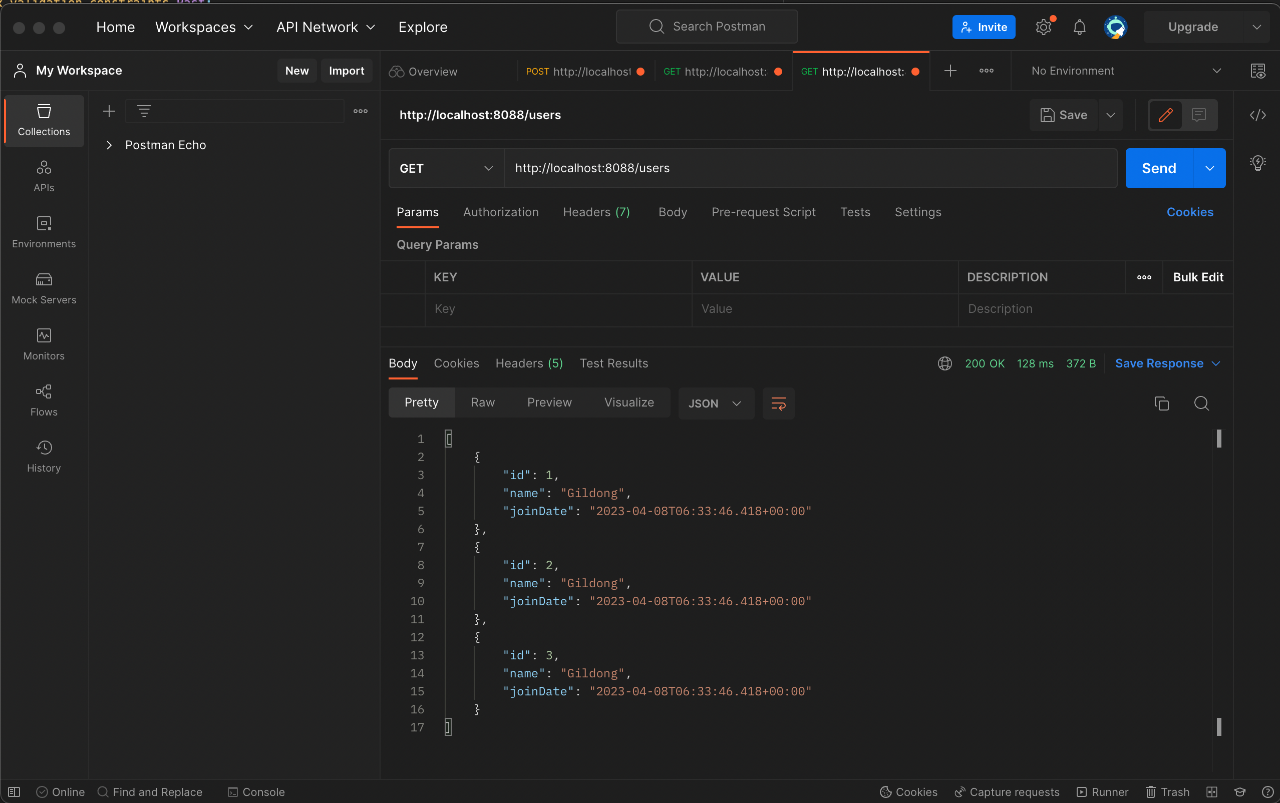The image size is (1280, 803).
Task: Open request Settings tab
Action: coord(918,212)
